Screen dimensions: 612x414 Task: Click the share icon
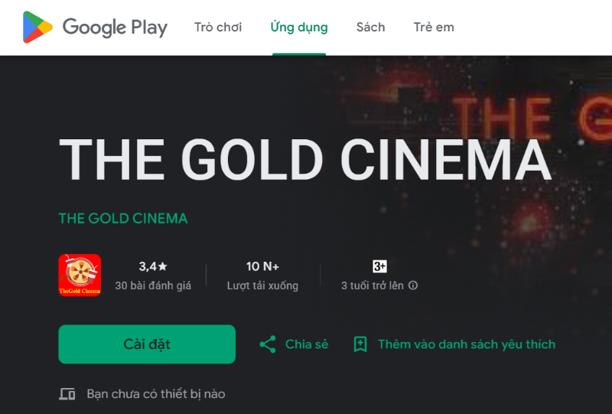[268, 344]
